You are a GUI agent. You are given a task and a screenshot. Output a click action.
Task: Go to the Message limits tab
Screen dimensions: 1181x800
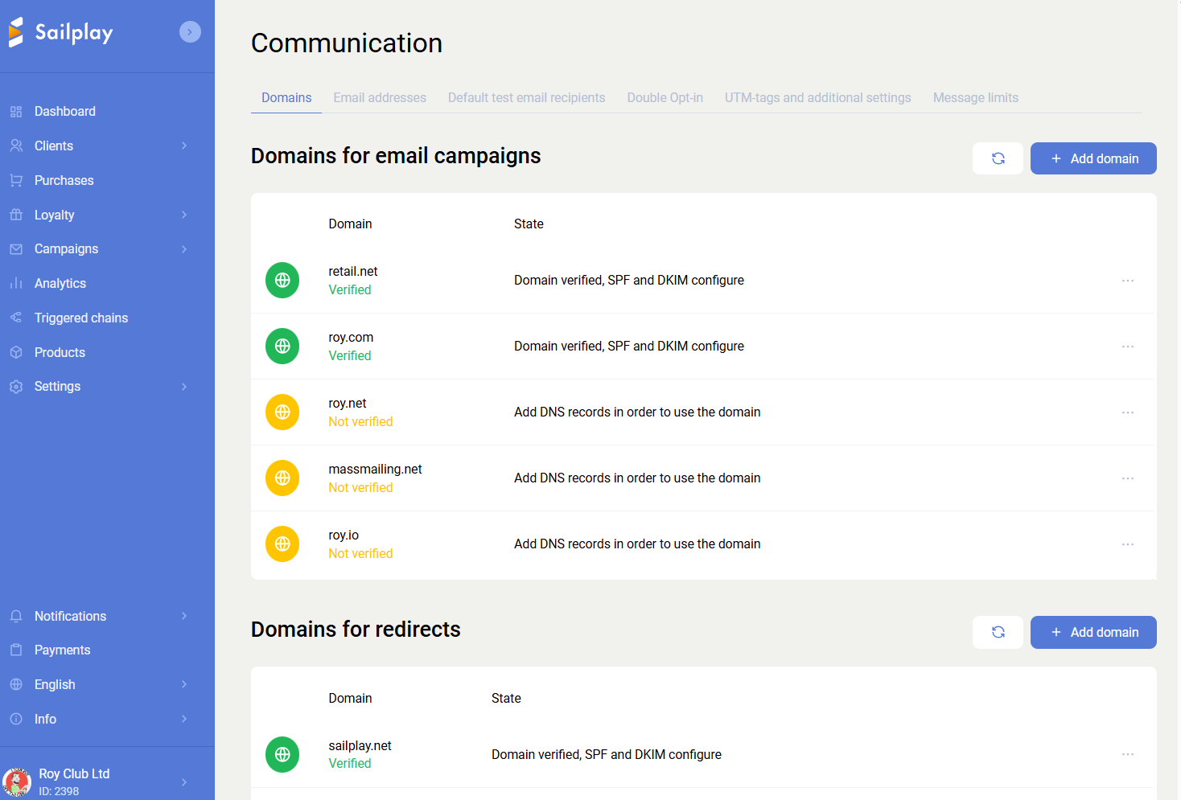pyautogui.click(x=975, y=97)
